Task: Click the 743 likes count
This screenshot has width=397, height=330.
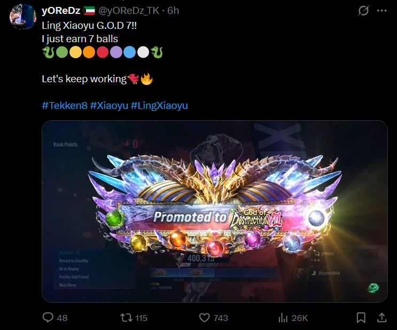Action: point(221,318)
